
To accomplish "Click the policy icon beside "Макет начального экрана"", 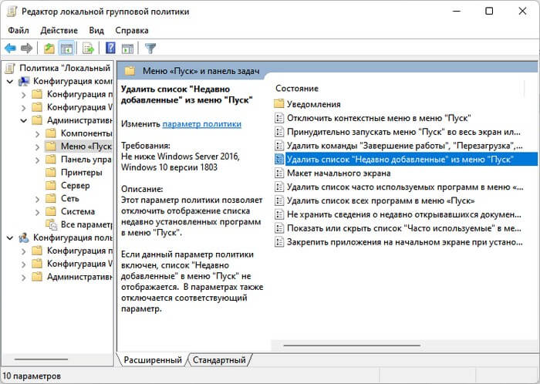I will point(279,173).
